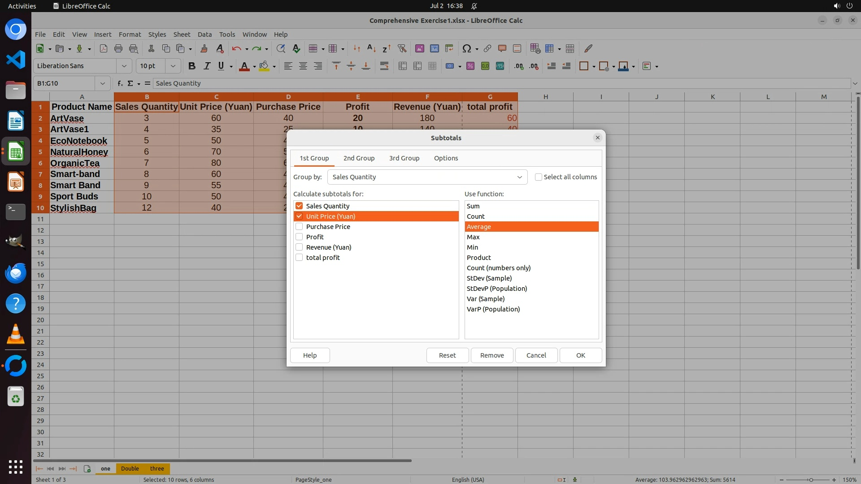Screen dimensions: 861x484
Task: Click the zoom slider in status bar
Action: [x=810, y=480]
